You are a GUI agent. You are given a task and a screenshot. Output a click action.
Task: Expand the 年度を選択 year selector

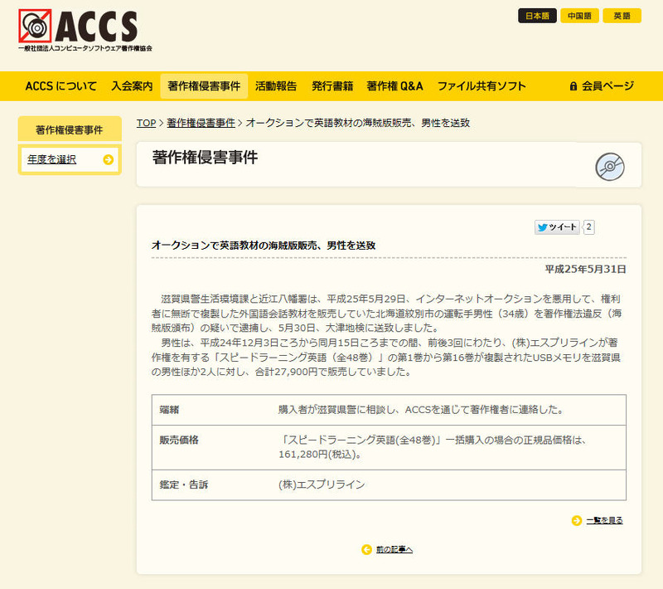click(x=51, y=159)
